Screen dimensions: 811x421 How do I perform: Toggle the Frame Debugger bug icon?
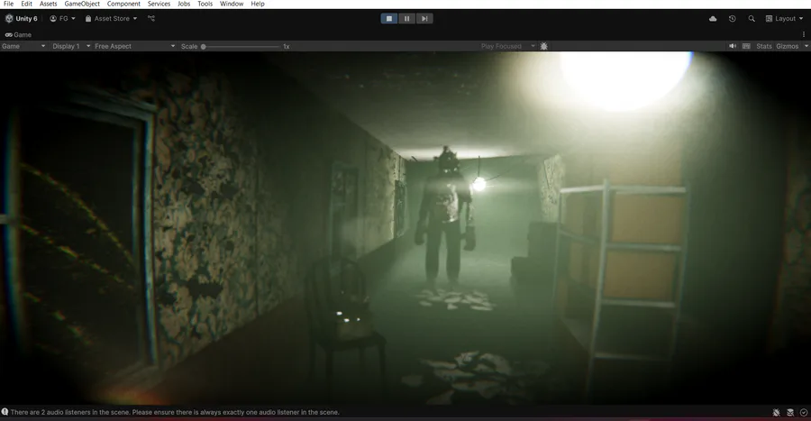(543, 46)
